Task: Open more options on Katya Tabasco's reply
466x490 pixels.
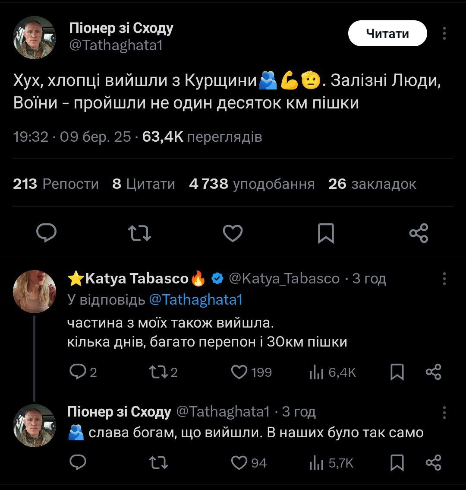Action: (445, 279)
